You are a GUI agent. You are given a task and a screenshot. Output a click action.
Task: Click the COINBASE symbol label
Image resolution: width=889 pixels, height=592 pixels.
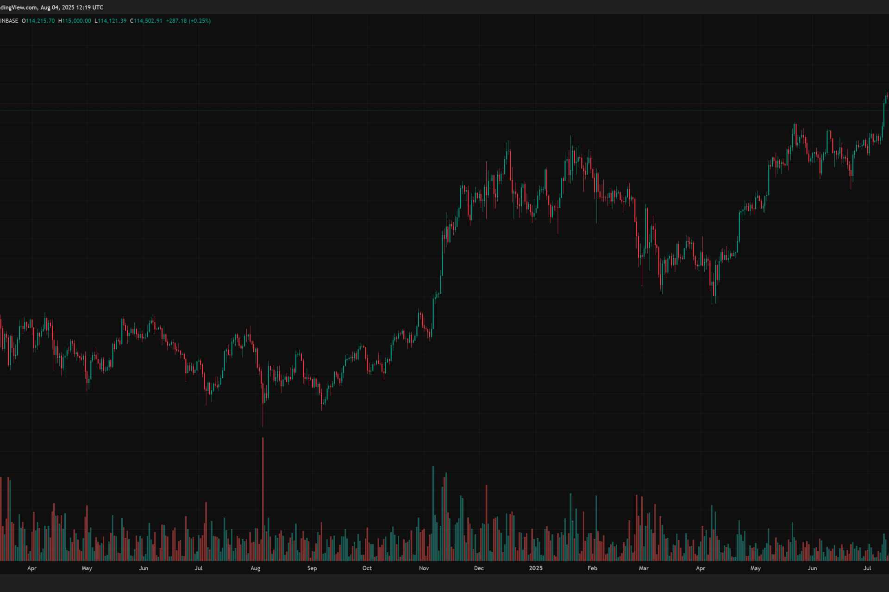9,21
